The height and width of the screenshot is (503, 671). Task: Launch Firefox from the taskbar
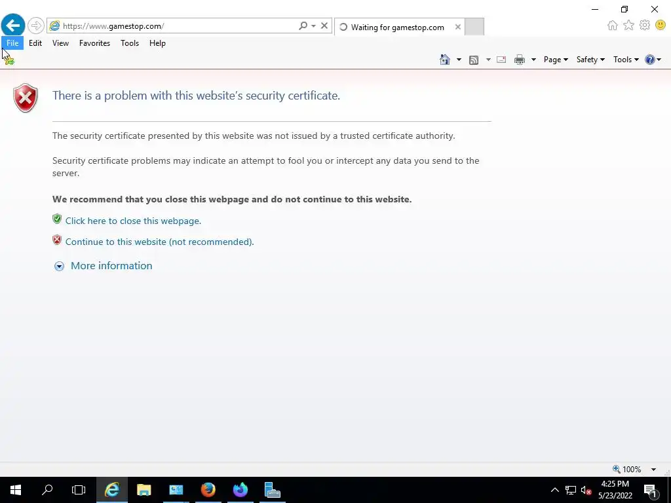[x=208, y=490]
